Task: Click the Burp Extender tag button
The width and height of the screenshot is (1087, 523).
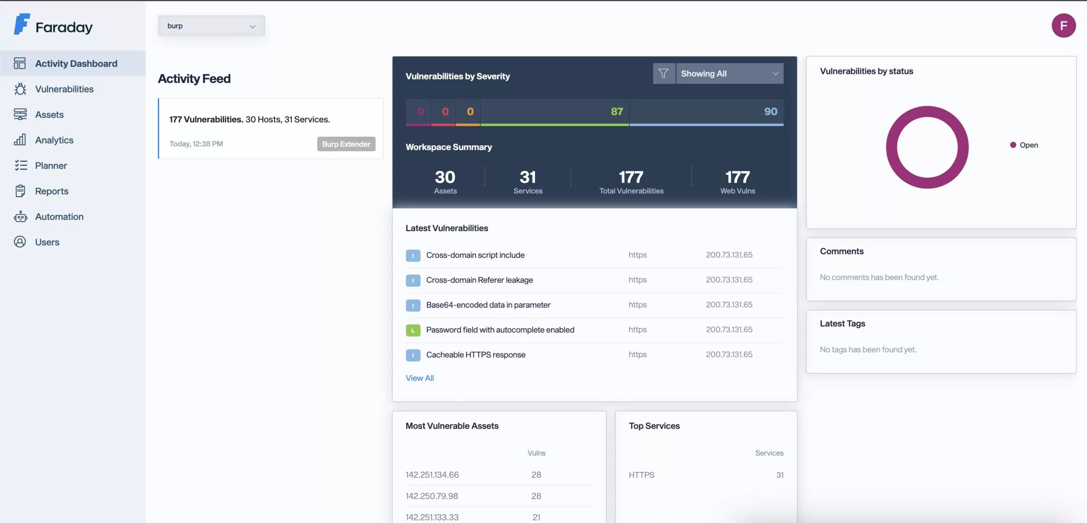Action: [346, 144]
